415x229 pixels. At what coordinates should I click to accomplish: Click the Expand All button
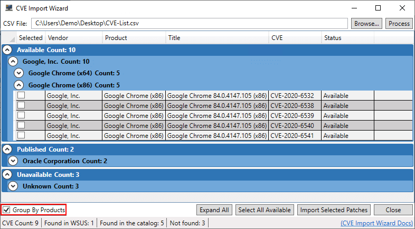point(214,210)
